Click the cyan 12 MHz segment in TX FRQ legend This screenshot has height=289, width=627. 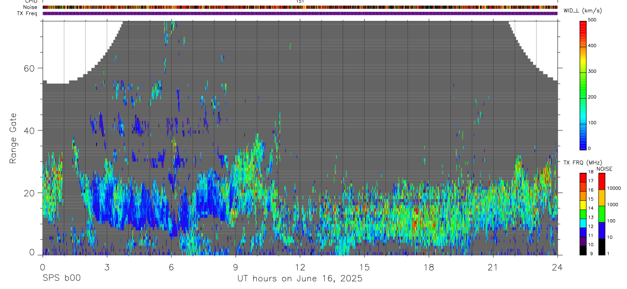coord(583,223)
